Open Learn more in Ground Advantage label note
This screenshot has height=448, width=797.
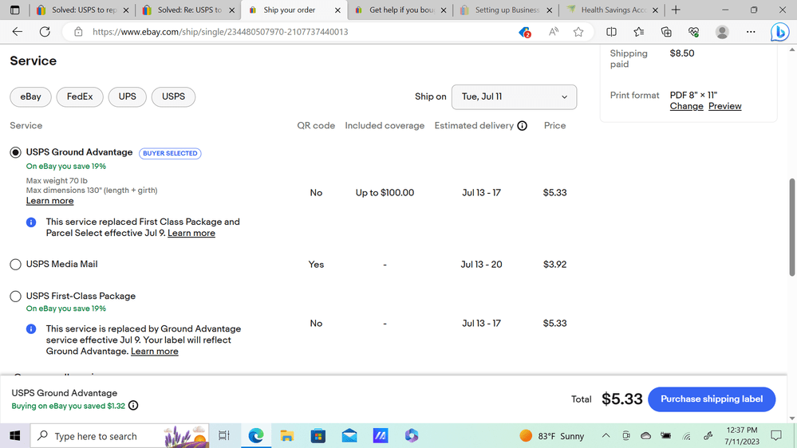coord(155,352)
